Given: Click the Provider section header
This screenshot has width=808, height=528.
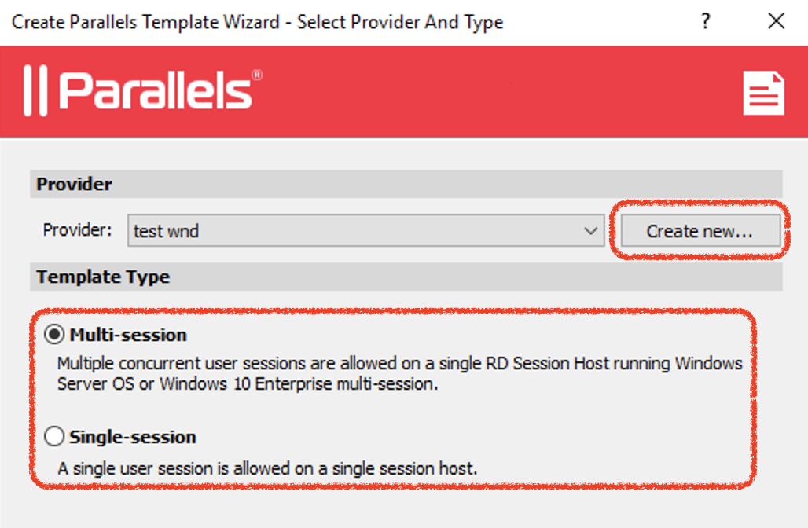Looking at the screenshot, I should (75, 185).
